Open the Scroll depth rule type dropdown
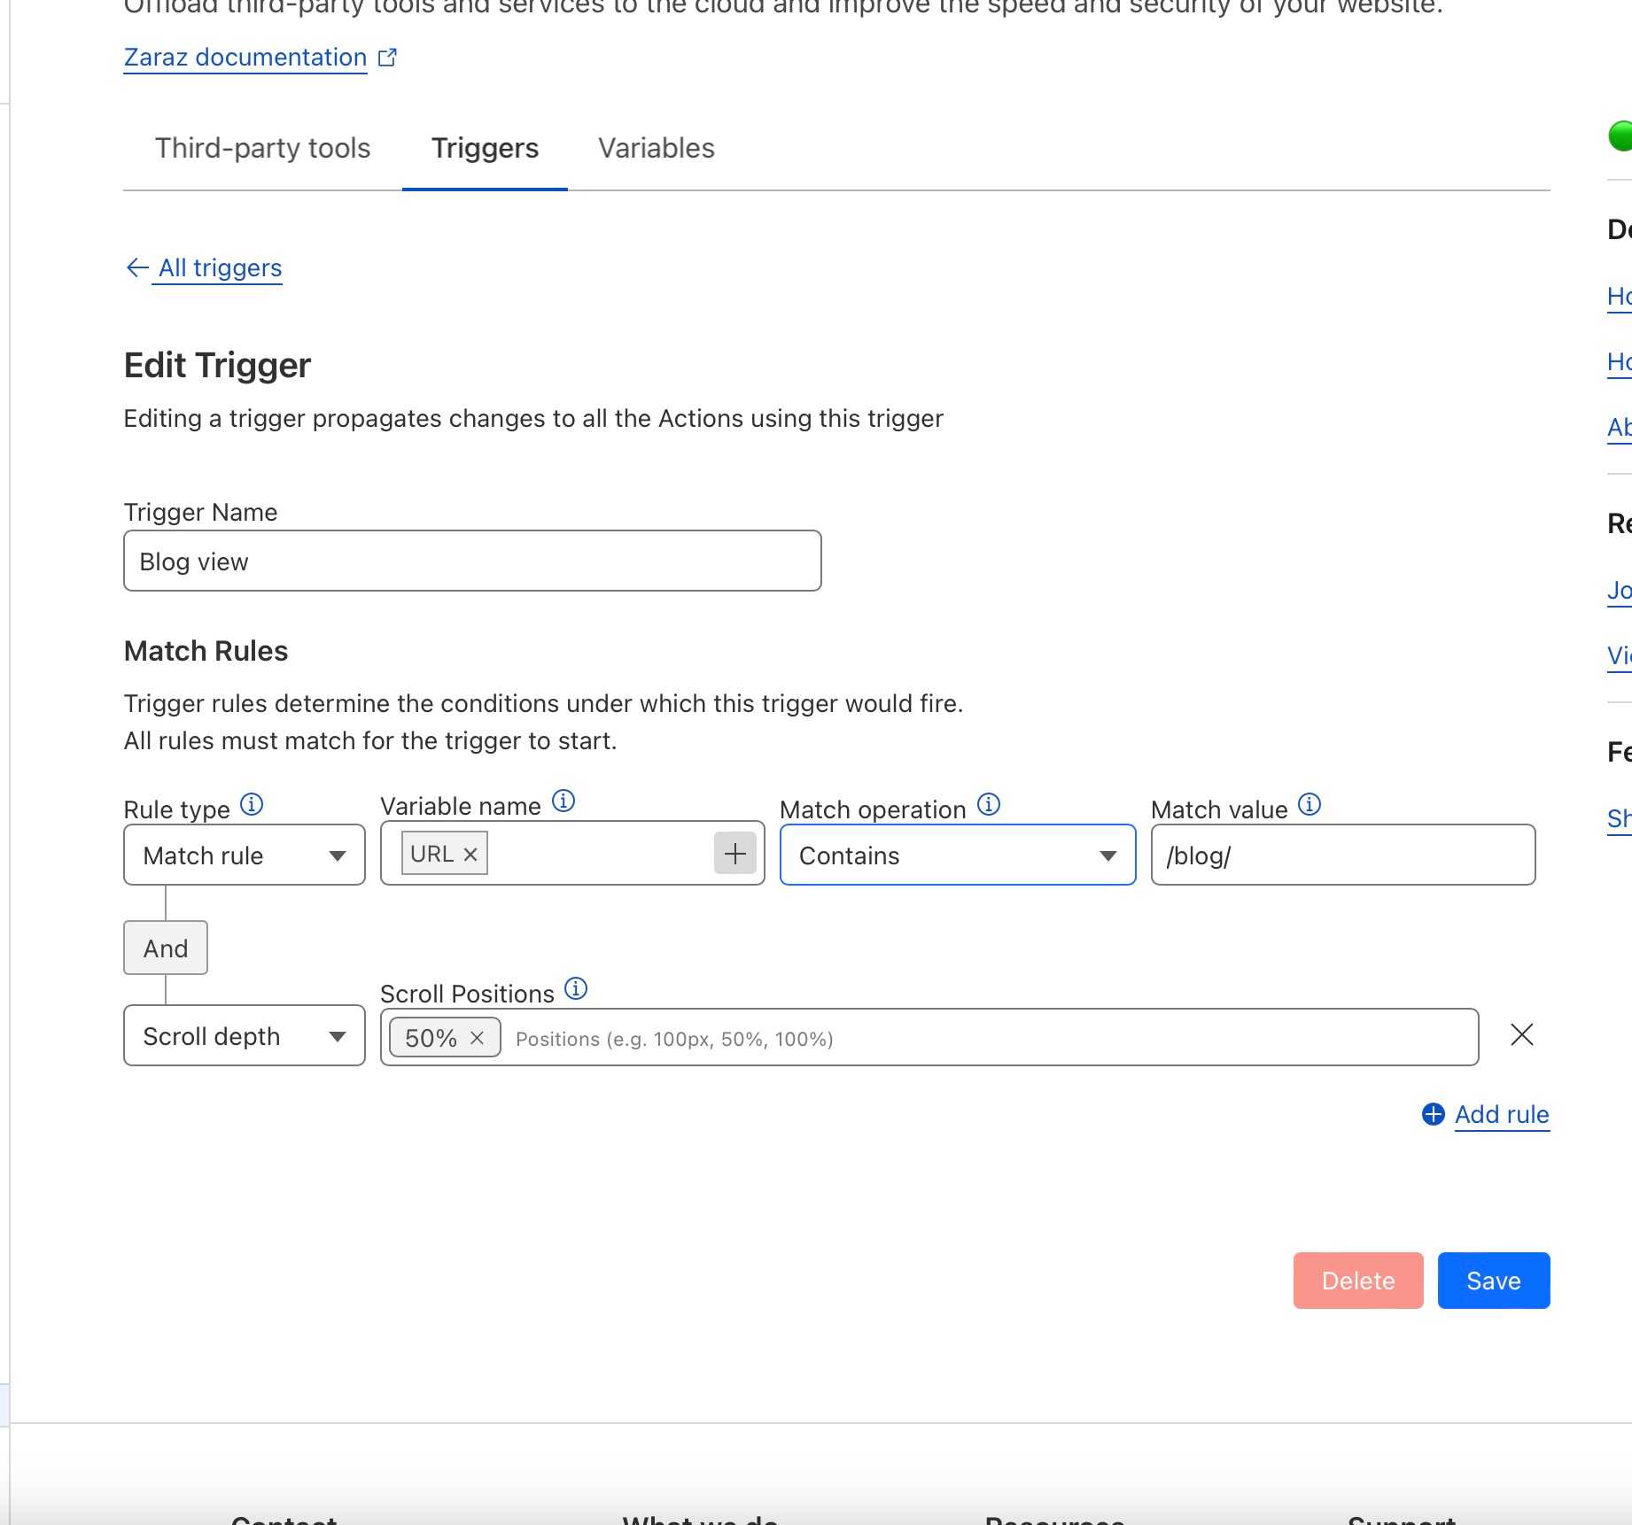Viewport: 1632px width, 1525px height. (x=245, y=1036)
